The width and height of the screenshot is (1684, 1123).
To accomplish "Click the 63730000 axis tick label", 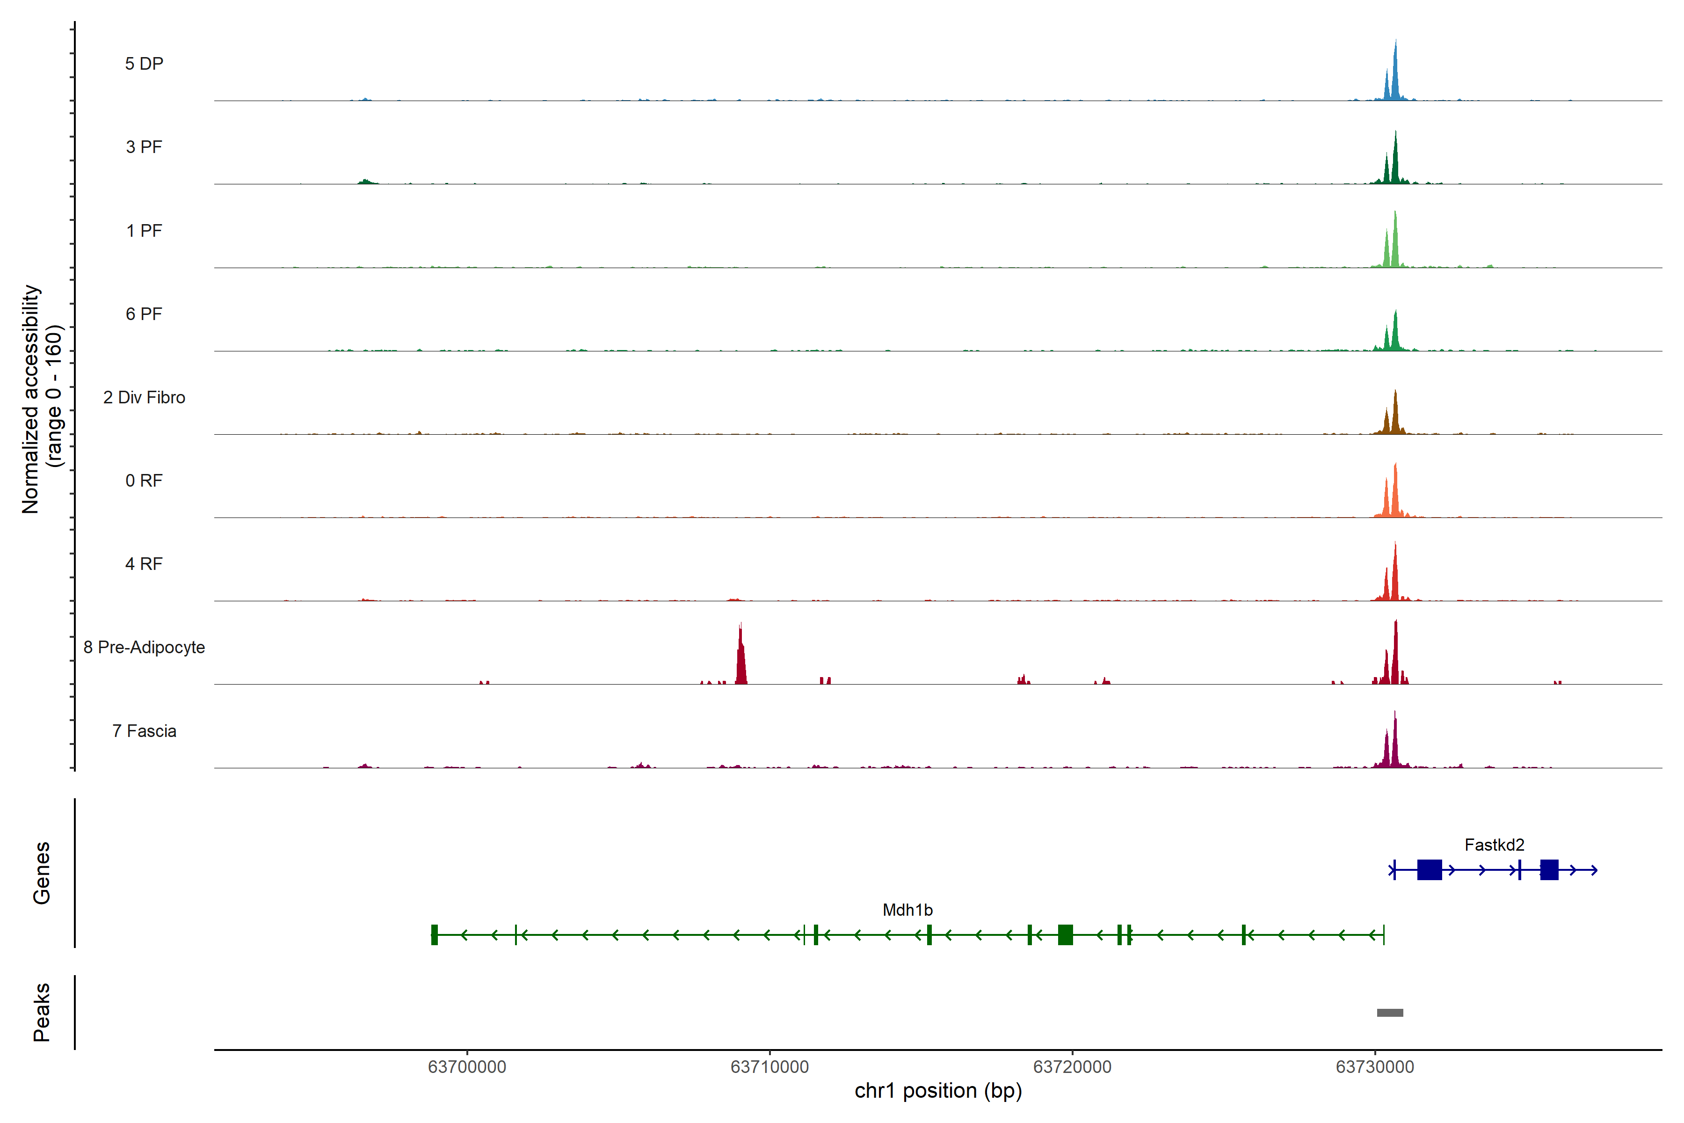I will pos(1375,1066).
